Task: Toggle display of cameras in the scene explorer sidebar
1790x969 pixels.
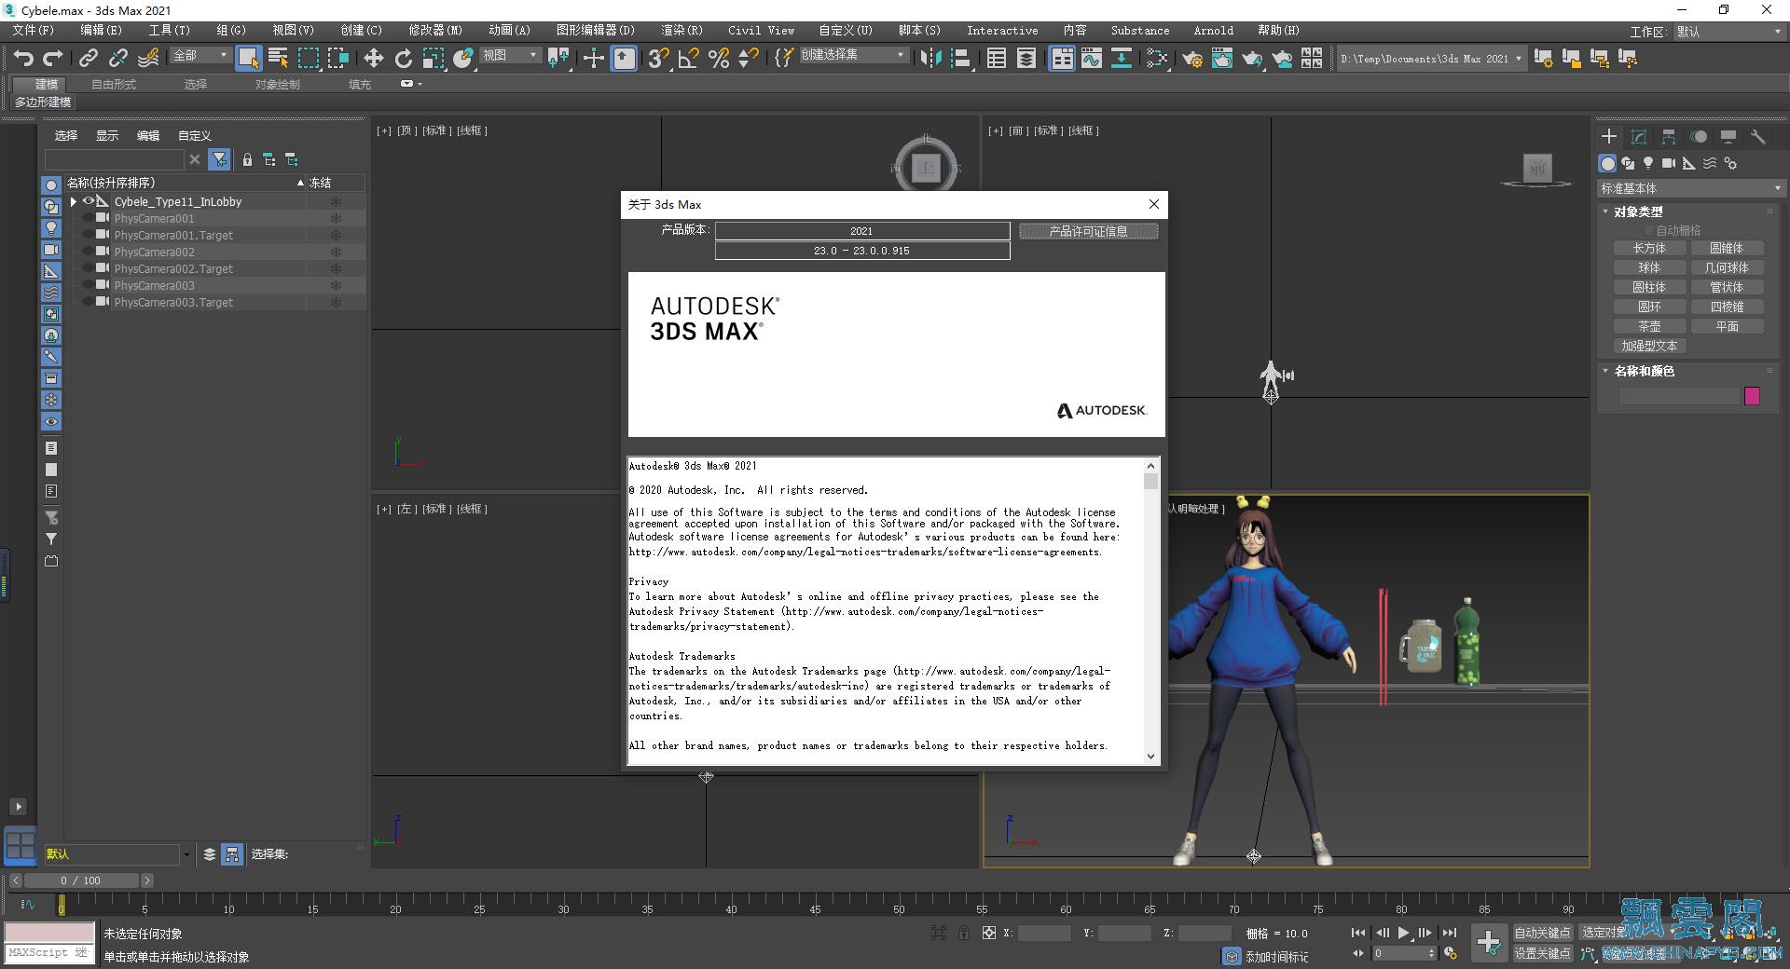Action: pos(51,250)
